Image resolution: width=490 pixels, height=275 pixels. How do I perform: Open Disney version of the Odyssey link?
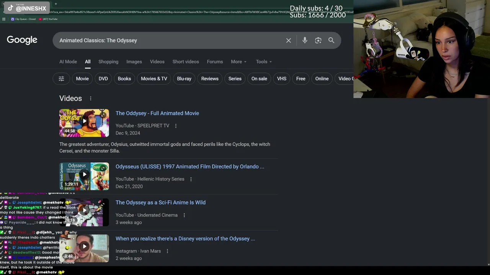(185, 239)
